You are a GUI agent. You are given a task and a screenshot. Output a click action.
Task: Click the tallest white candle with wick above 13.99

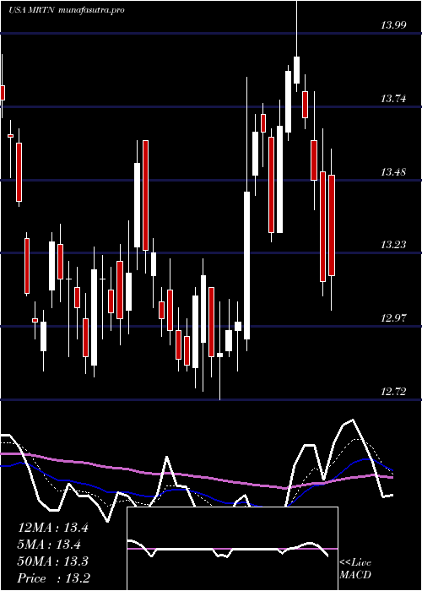click(x=296, y=70)
